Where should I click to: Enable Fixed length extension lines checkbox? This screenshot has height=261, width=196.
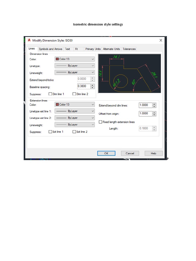(x=100, y=122)
